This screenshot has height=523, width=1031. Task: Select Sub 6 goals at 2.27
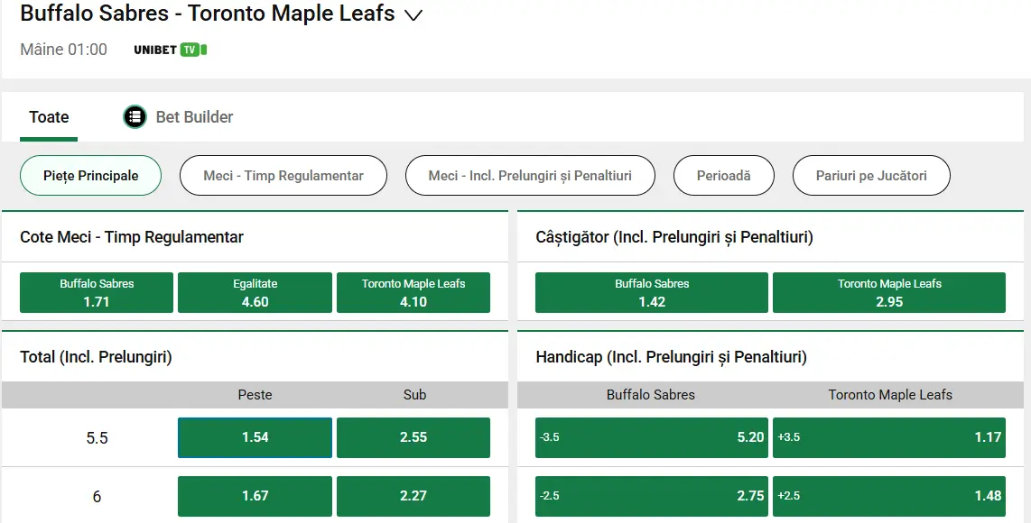[413, 496]
